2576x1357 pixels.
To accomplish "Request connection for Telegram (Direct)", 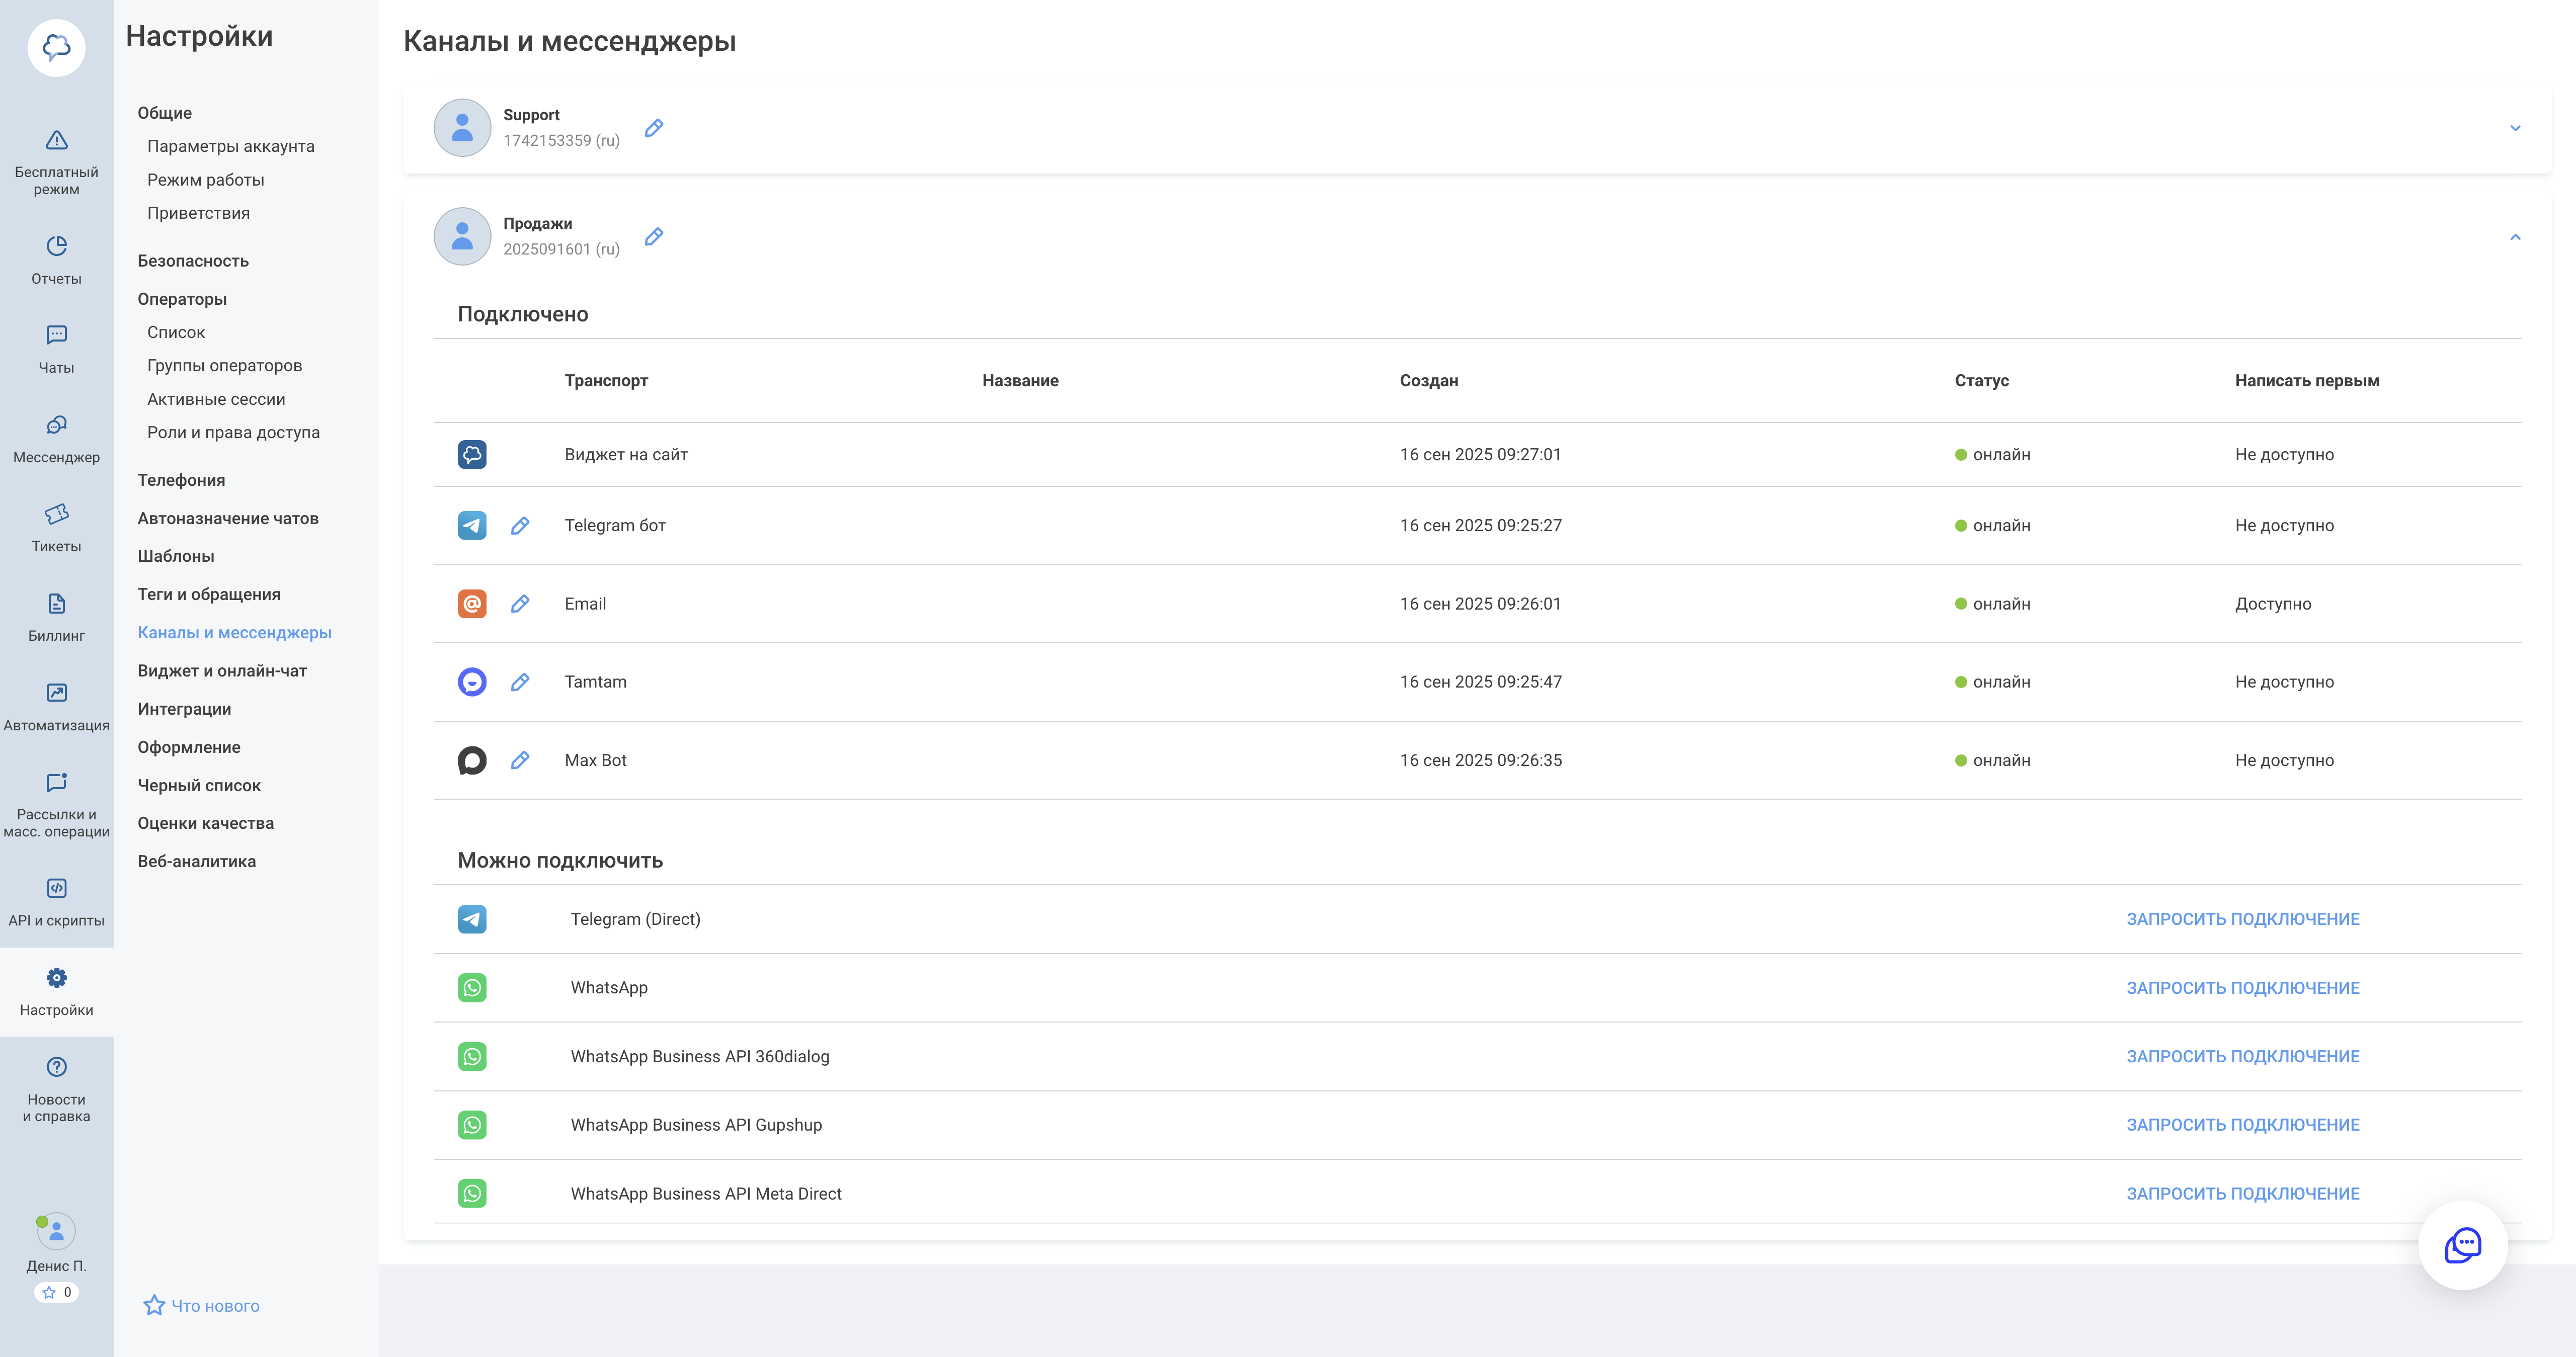I will pos(2242,919).
